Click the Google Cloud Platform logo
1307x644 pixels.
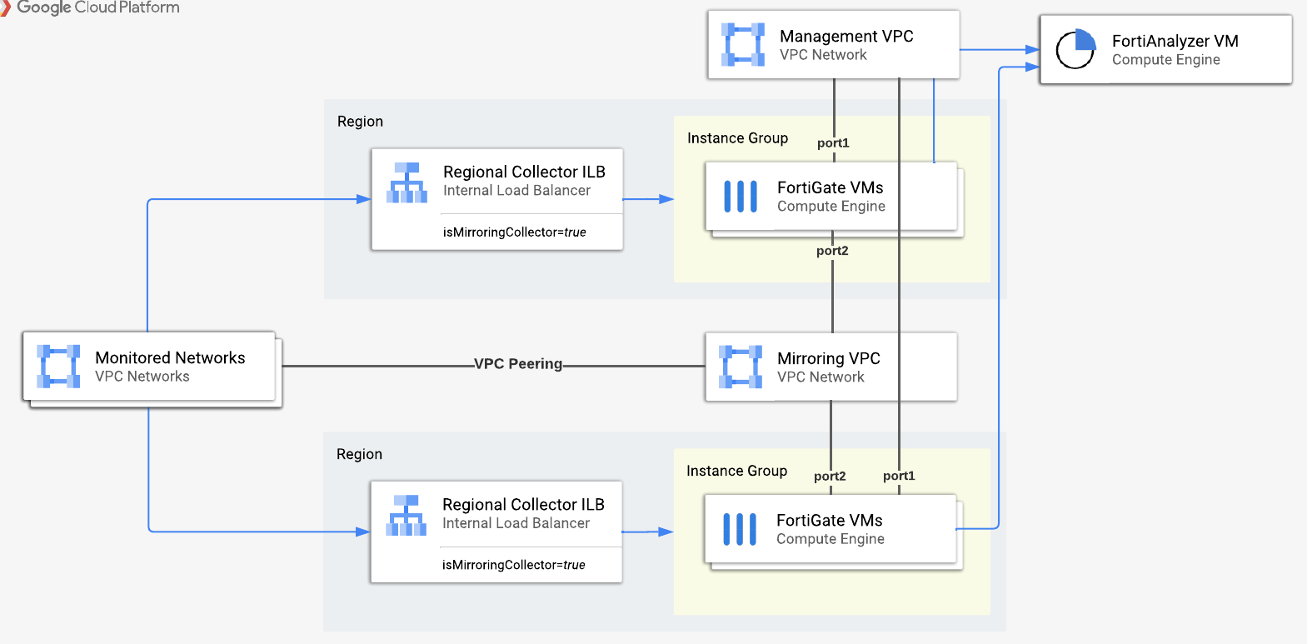pyautogui.click(x=90, y=7)
